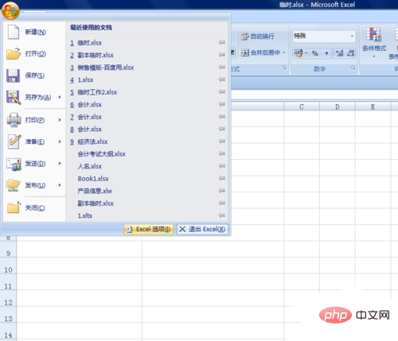Increase decimal places icon
Image resolution: width=398 pixels, height=341 pixels.
(x=339, y=53)
